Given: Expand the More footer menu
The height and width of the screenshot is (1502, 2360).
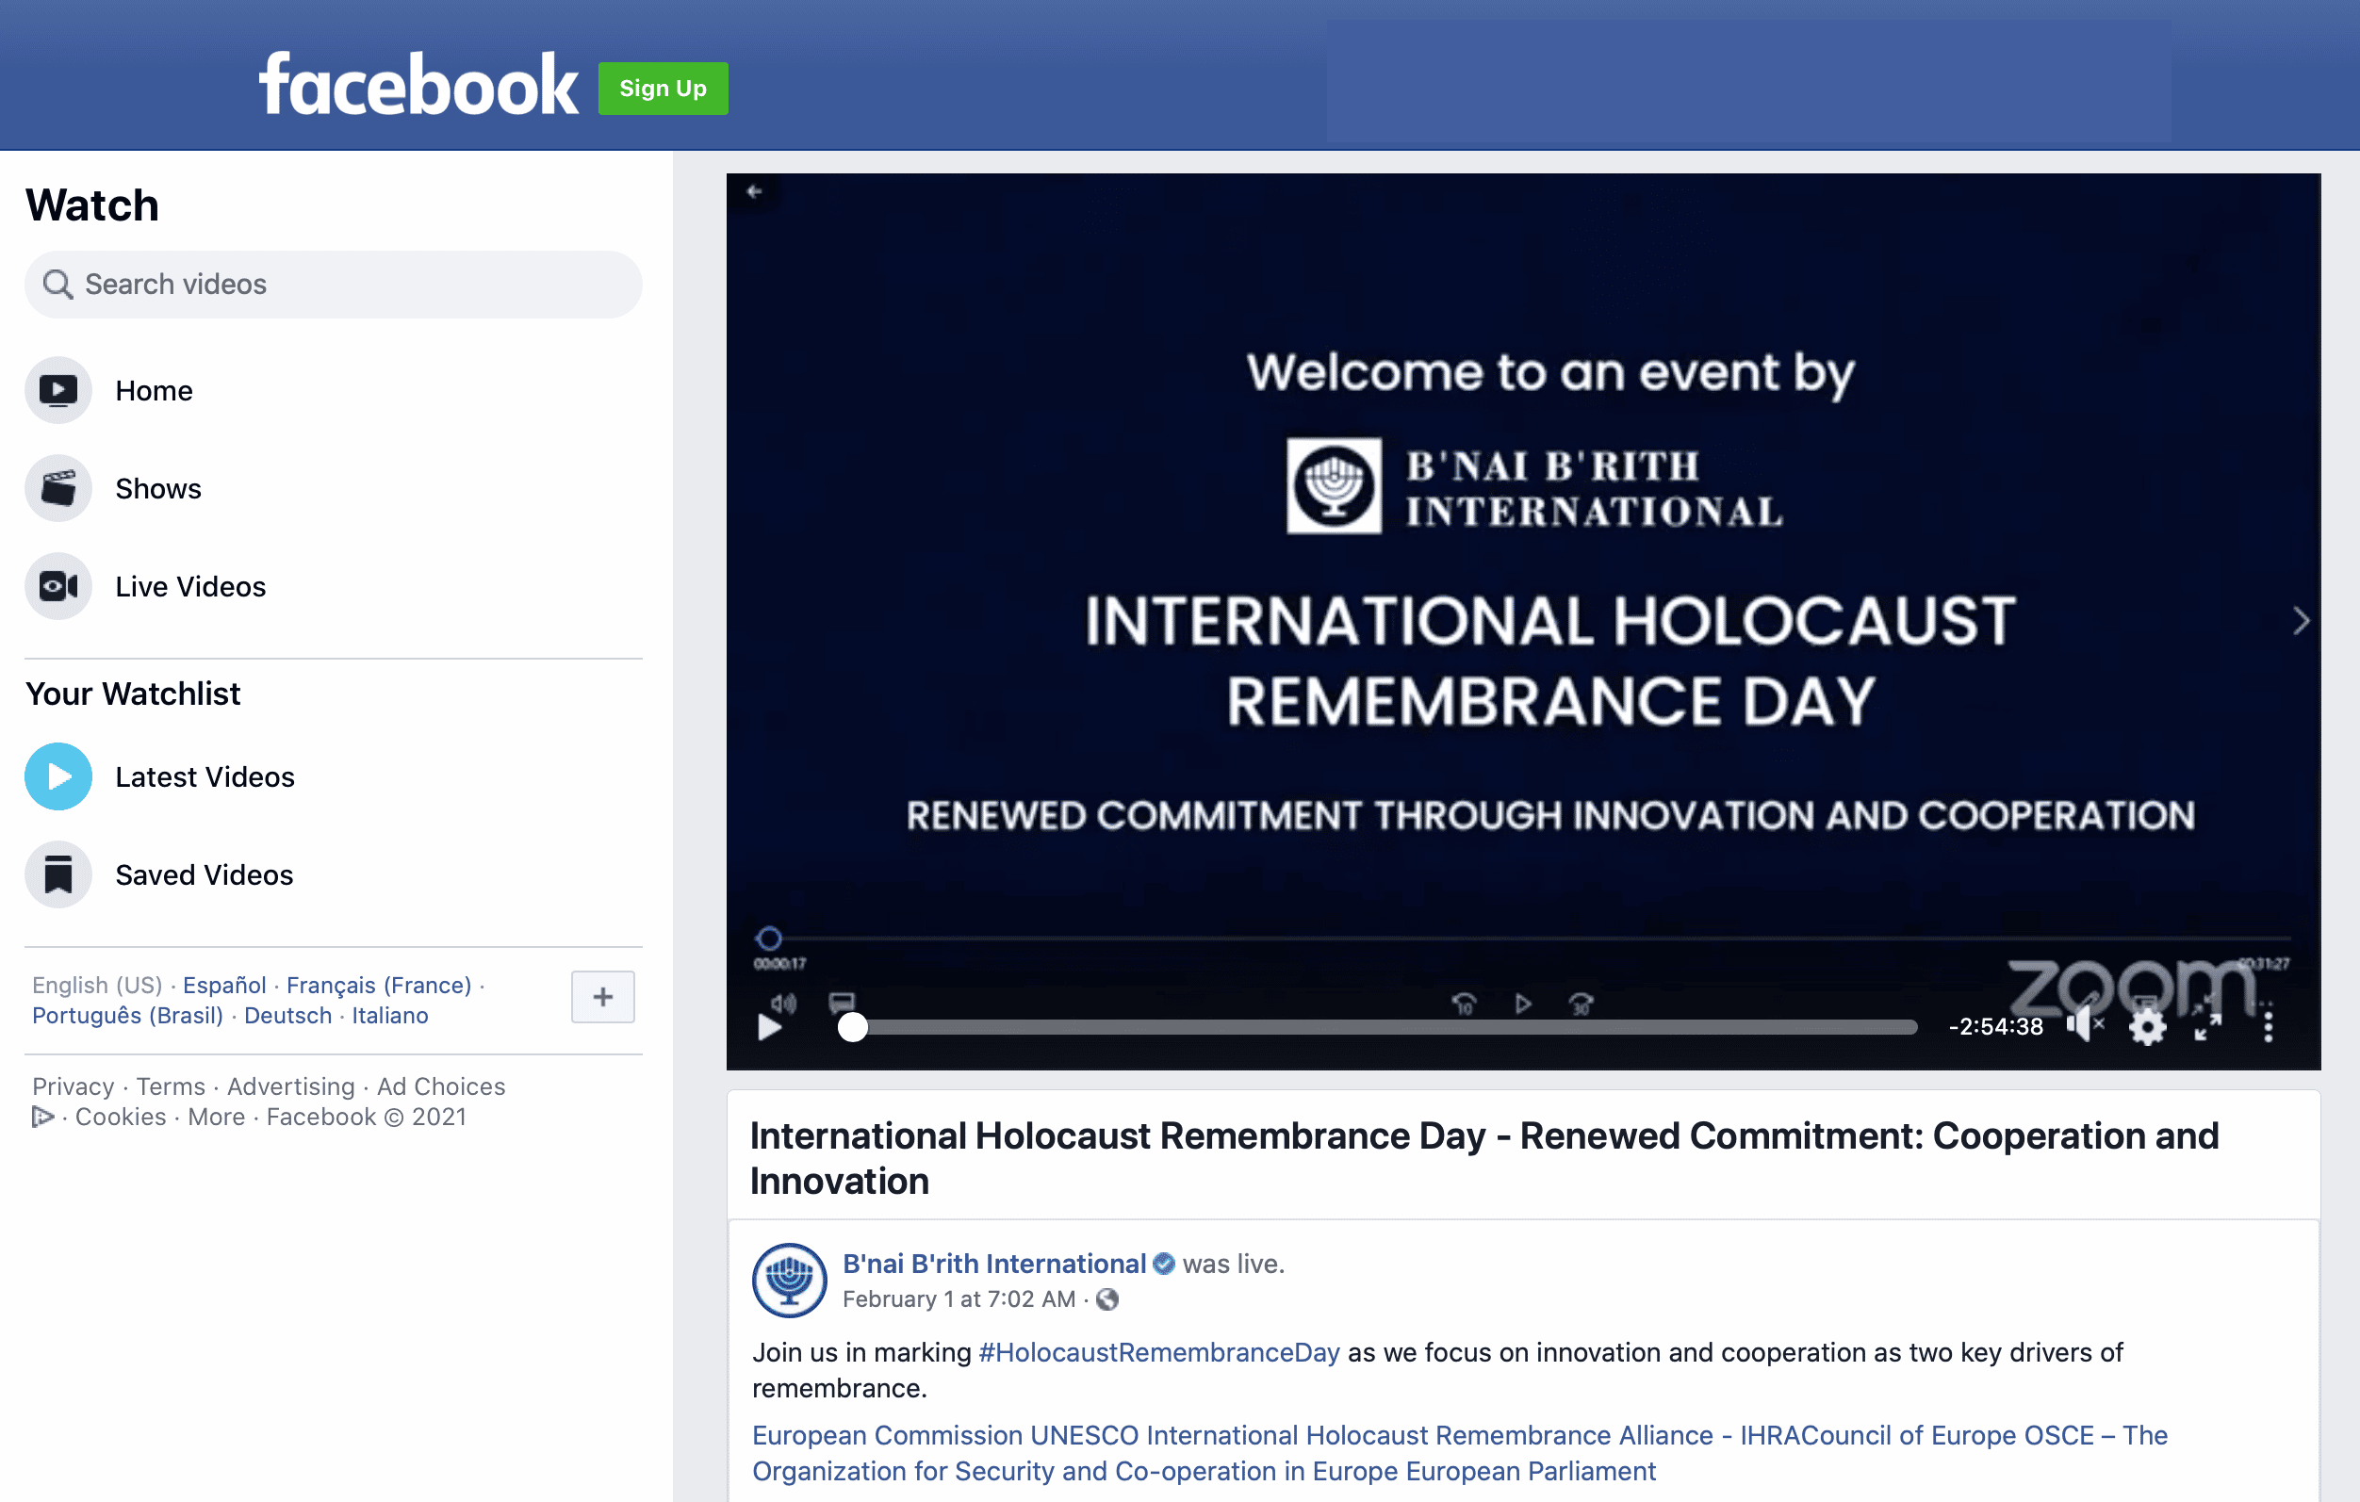Looking at the screenshot, I should point(217,1117).
